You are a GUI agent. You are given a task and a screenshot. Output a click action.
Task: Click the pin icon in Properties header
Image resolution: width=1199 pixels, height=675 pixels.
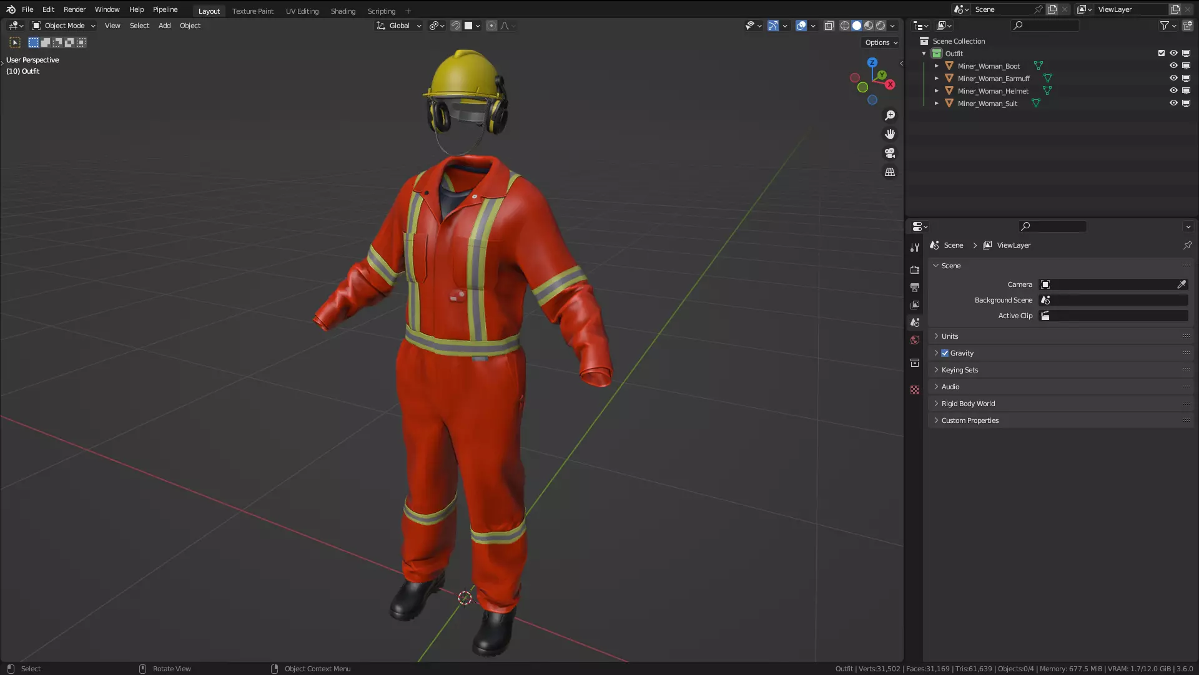click(x=1187, y=245)
